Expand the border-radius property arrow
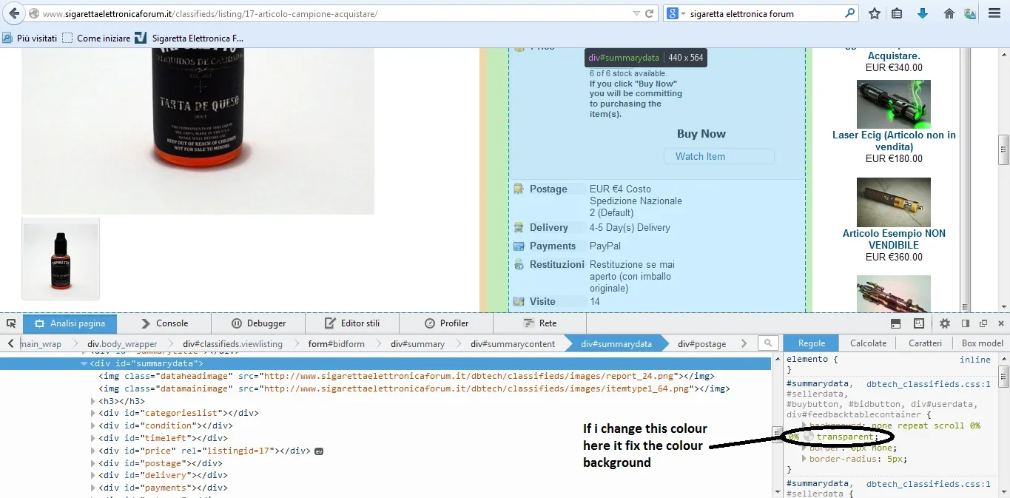This screenshot has height=498, width=1010. tap(804, 459)
